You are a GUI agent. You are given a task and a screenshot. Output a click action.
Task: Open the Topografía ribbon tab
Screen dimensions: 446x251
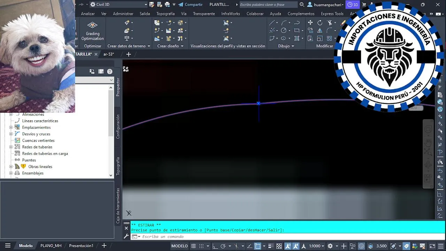(x=166, y=14)
